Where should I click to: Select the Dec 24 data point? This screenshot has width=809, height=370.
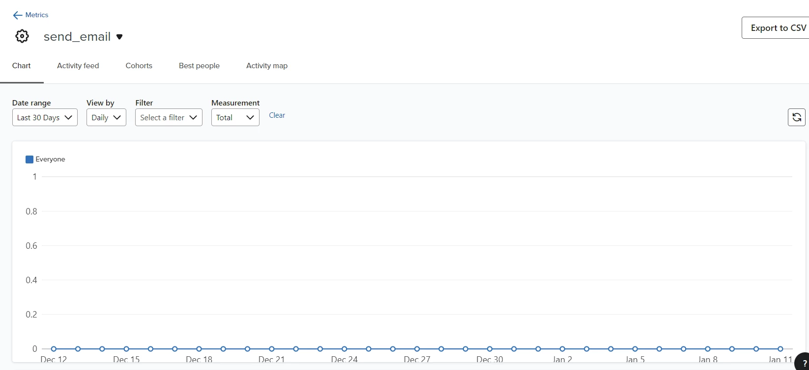(x=344, y=349)
